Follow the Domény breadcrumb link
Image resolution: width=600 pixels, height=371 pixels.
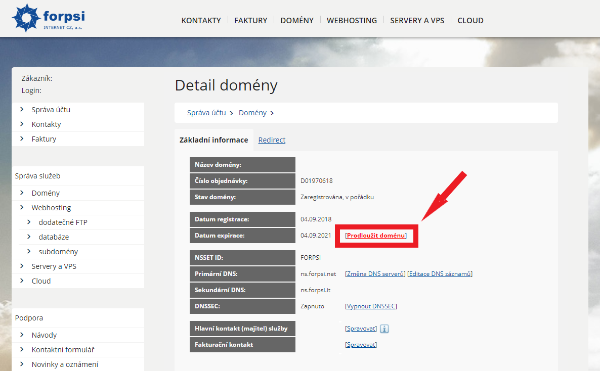252,113
